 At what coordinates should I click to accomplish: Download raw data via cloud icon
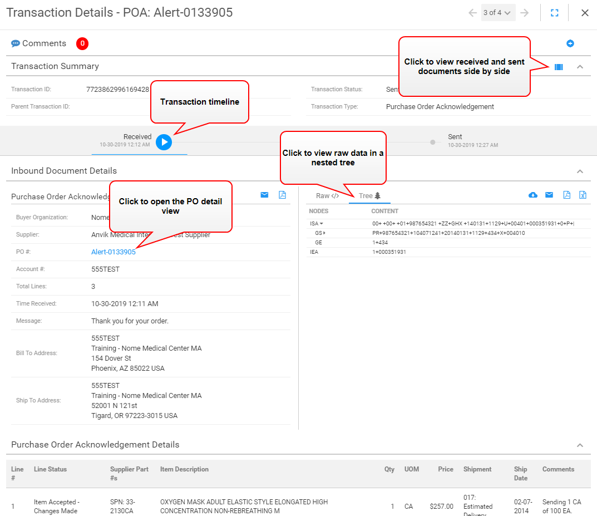click(532, 195)
